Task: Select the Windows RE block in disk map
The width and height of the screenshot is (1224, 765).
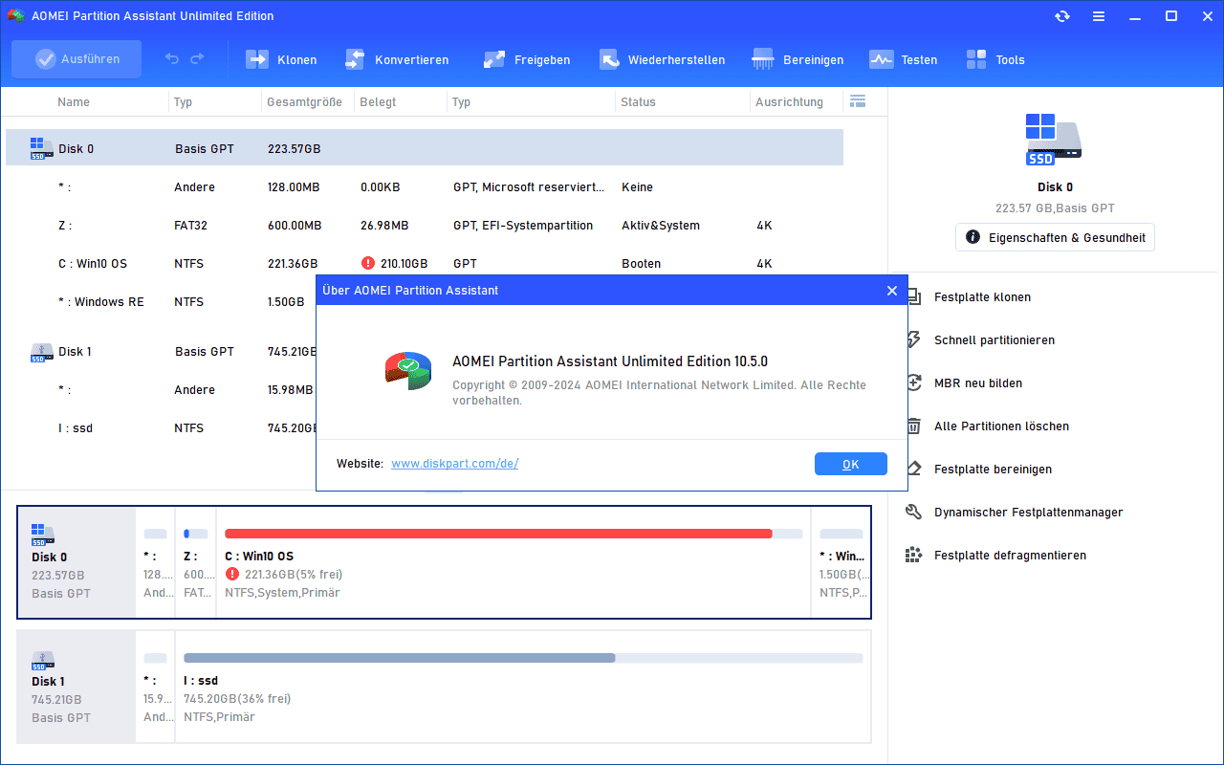Action: (841, 562)
